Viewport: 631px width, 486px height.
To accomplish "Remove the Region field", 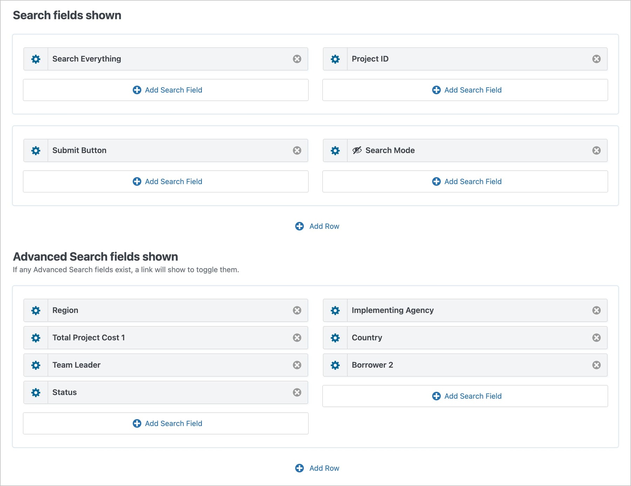I will tap(297, 310).
